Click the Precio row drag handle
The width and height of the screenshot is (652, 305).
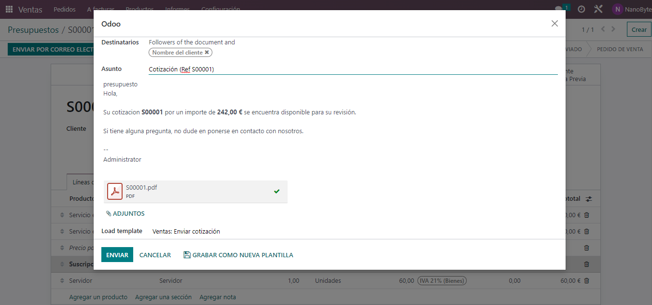(x=62, y=248)
